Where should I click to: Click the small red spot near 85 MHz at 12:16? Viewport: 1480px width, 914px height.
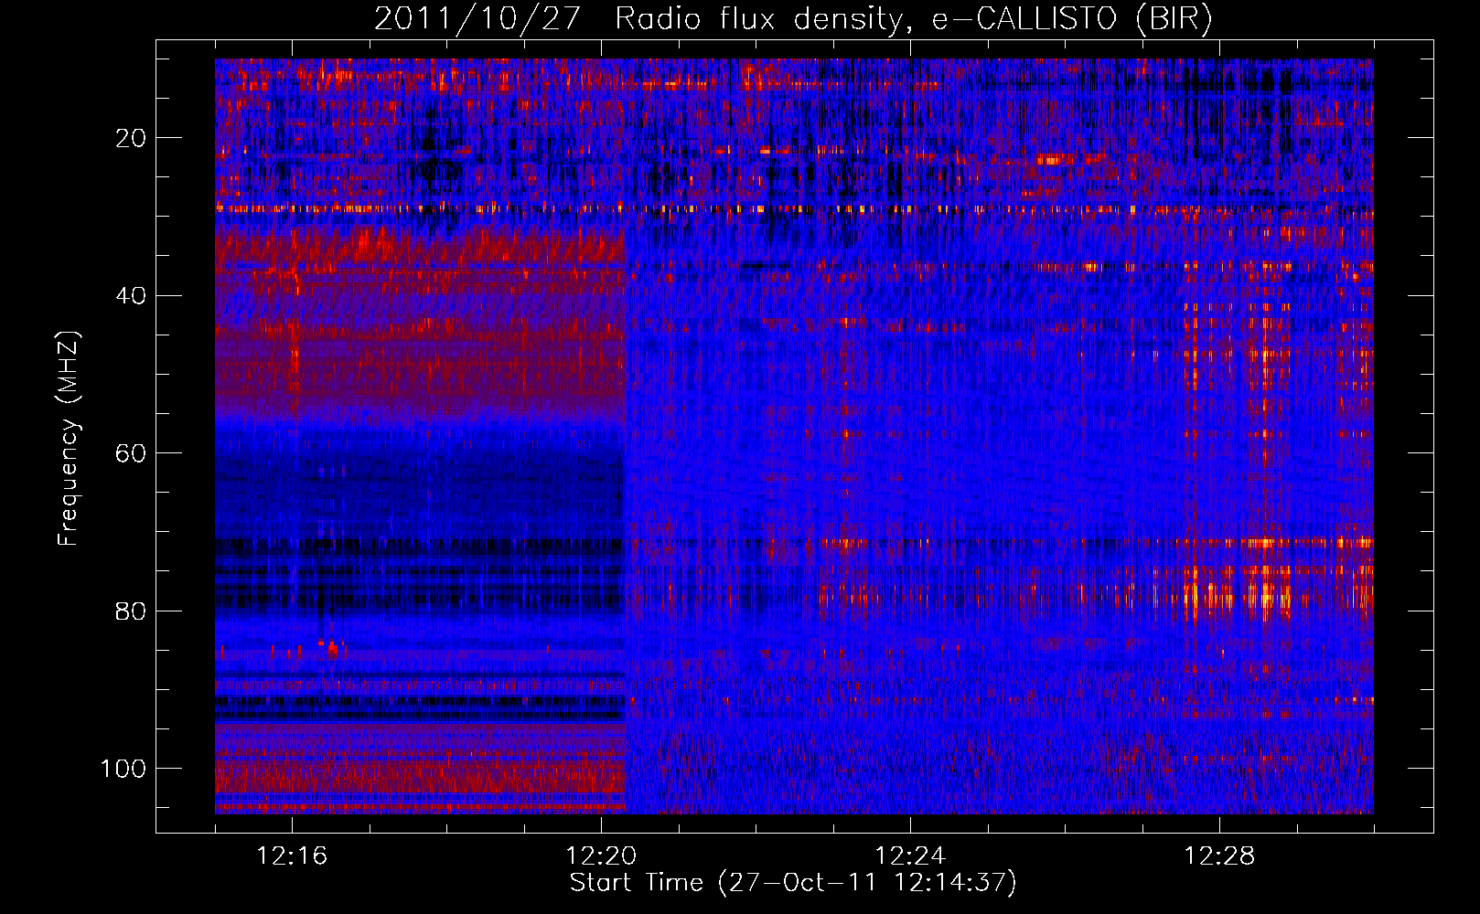[x=331, y=647]
